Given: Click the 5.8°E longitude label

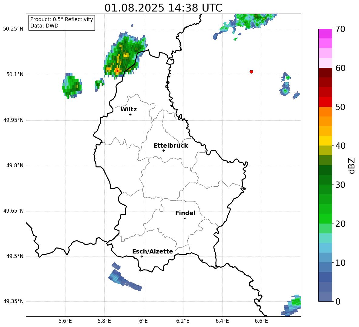Looking at the screenshot, I should coord(104,321).
